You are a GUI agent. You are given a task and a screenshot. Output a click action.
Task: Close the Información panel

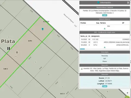click(128, 3)
